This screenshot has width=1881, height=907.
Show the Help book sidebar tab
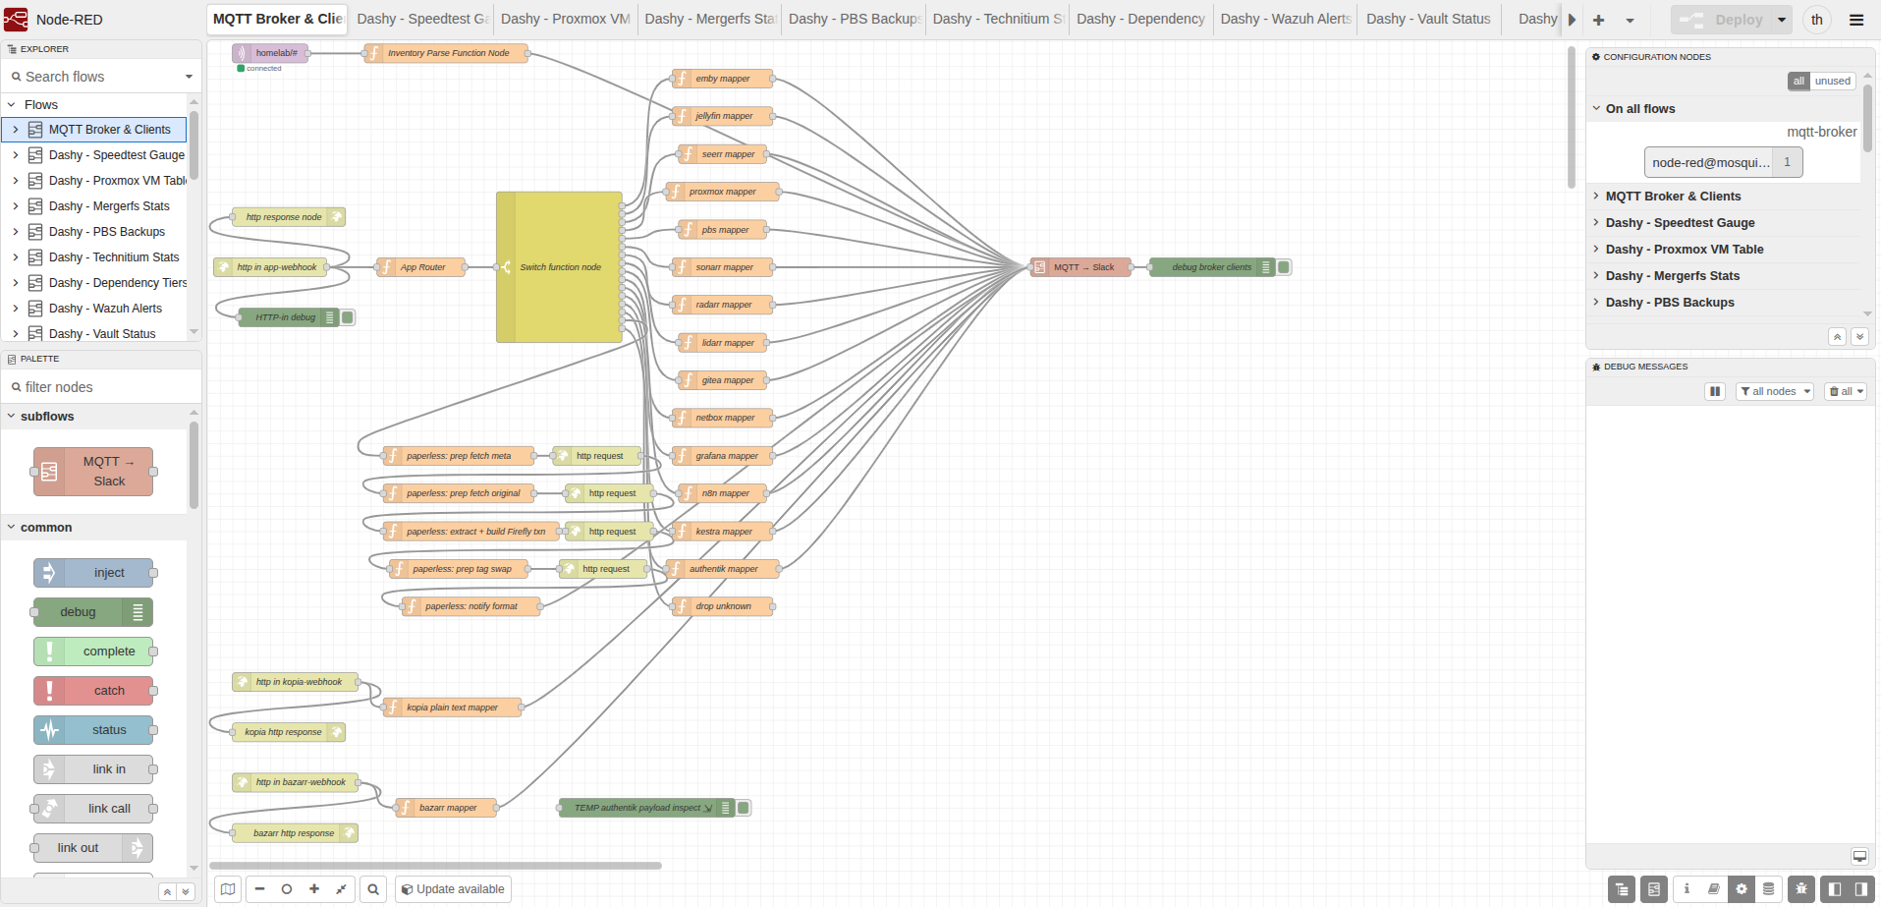tap(1714, 889)
